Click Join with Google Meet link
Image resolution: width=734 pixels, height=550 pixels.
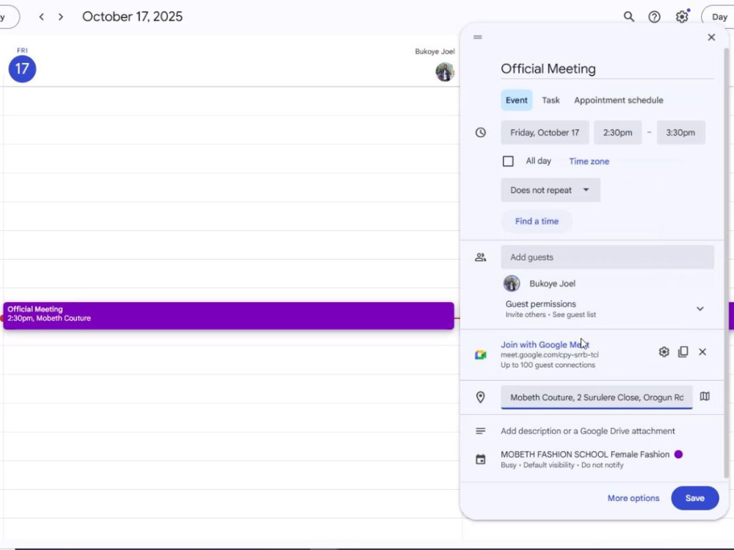click(545, 345)
